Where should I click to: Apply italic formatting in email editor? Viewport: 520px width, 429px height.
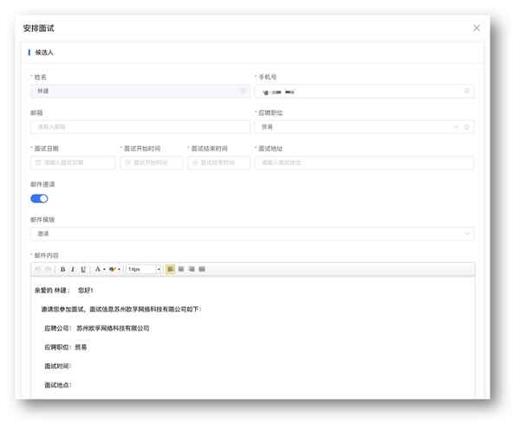(73, 270)
